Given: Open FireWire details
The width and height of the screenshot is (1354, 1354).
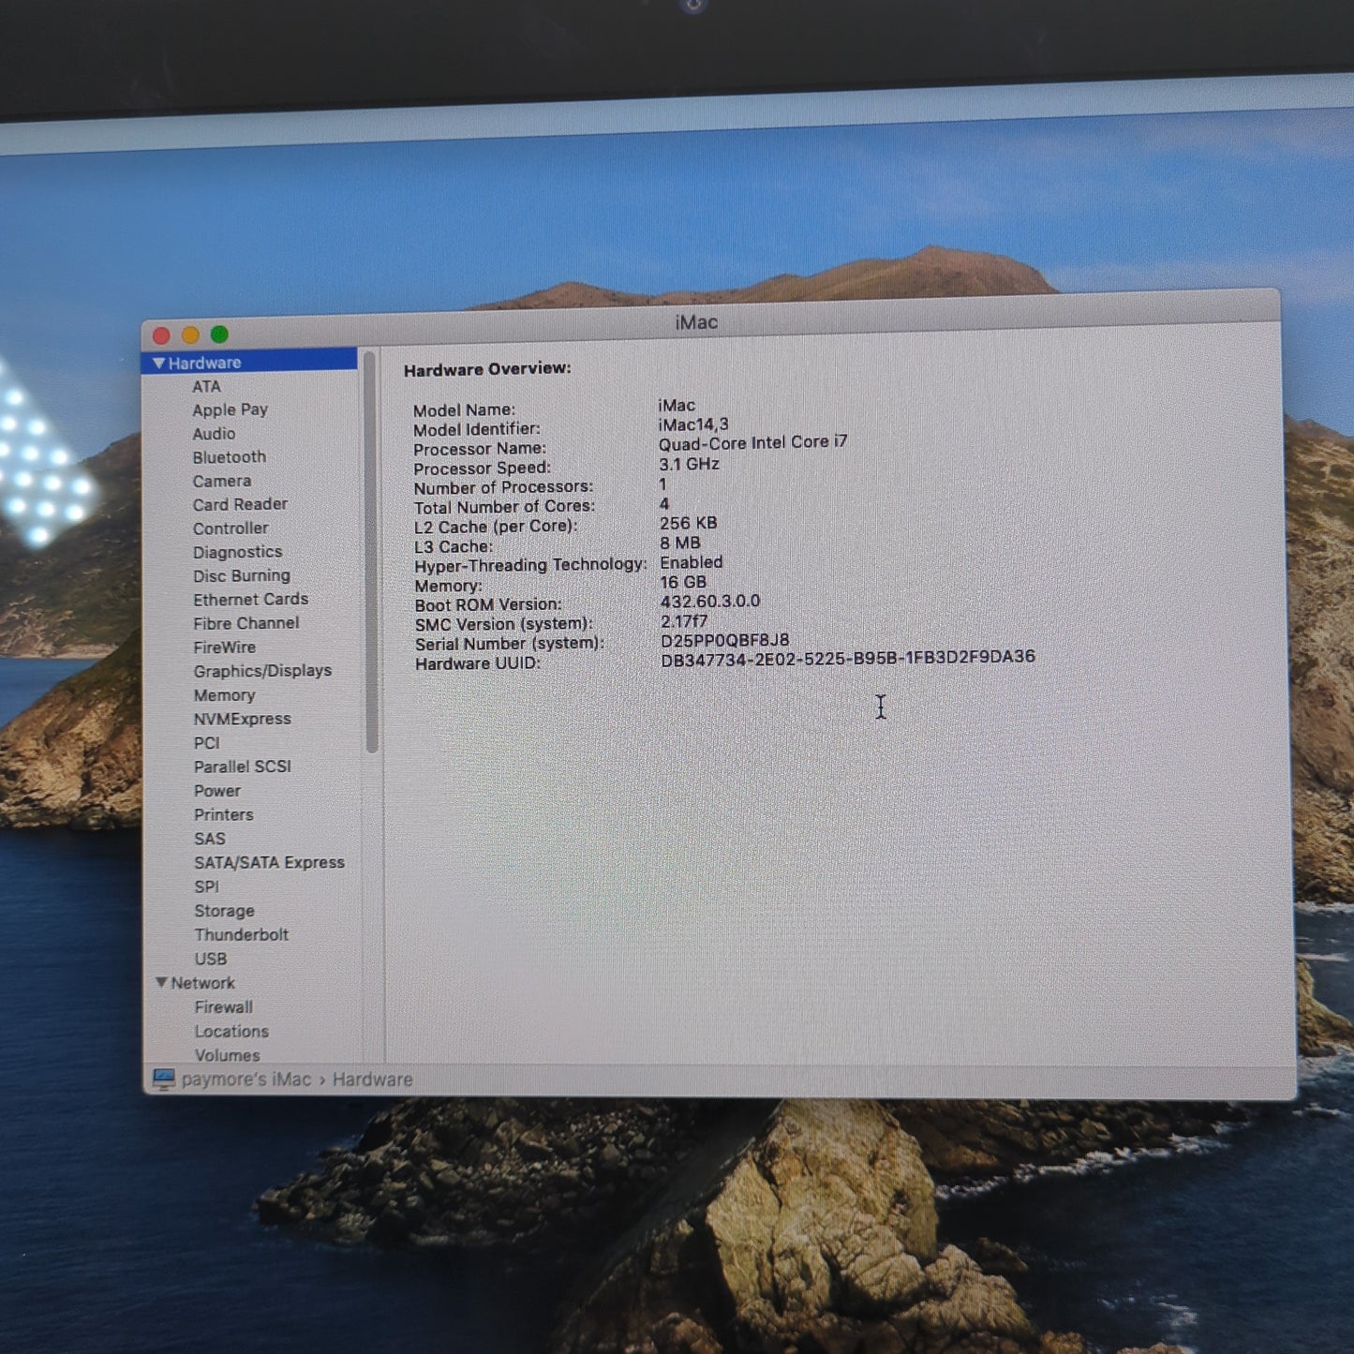Looking at the screenshot, I should tap(224, 647).
